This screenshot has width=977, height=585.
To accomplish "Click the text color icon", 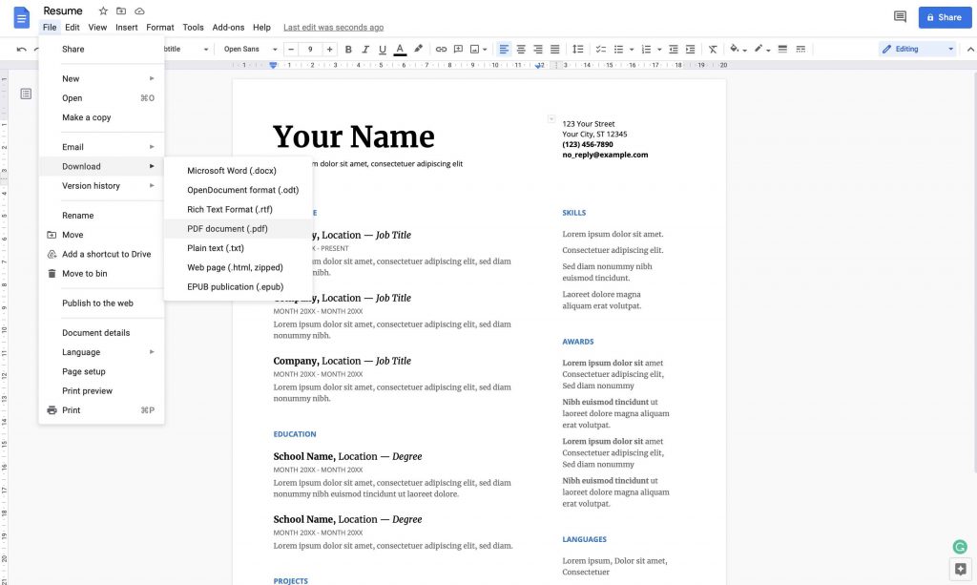I will point(400,49).
